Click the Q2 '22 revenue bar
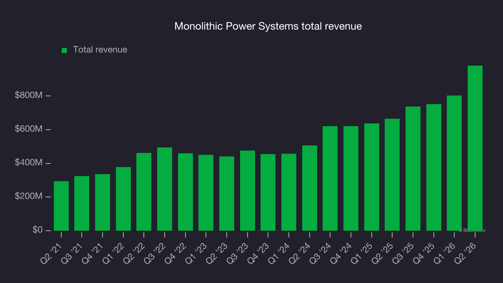 pos(144,192)
